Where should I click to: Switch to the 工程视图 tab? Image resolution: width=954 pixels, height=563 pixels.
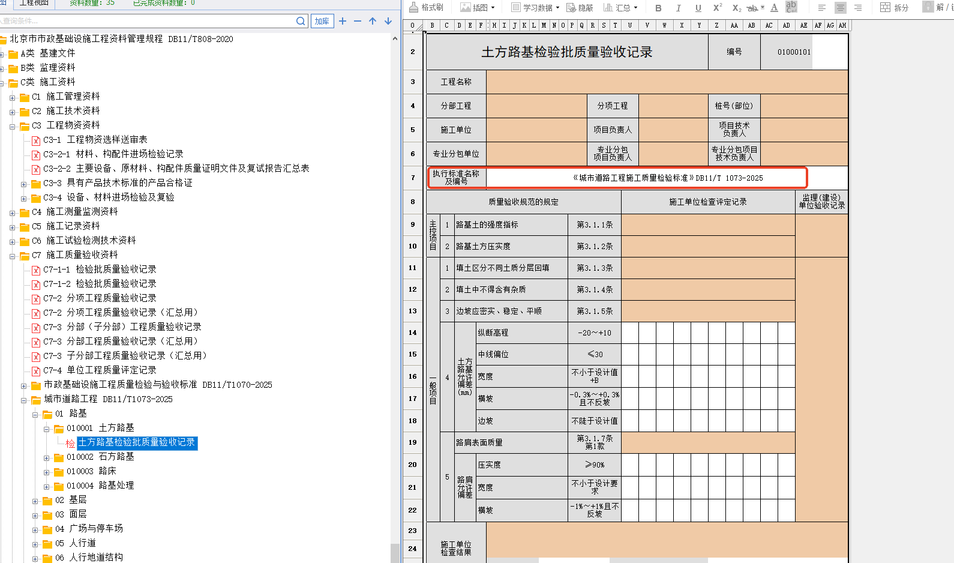[33, 3]
